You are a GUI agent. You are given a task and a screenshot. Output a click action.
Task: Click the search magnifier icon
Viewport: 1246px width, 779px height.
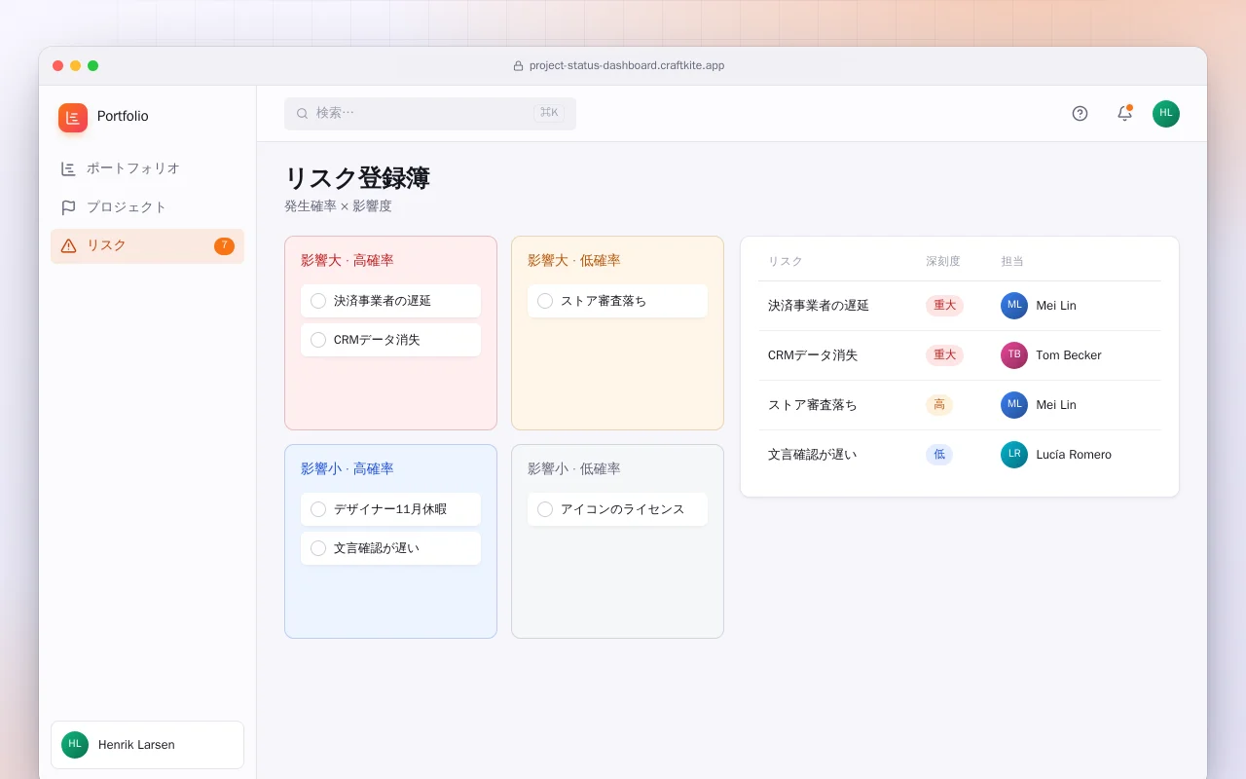302,113
